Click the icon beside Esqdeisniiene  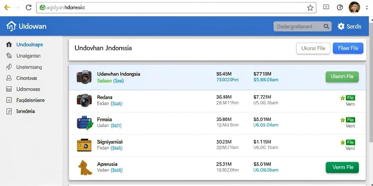pos(9,100)
